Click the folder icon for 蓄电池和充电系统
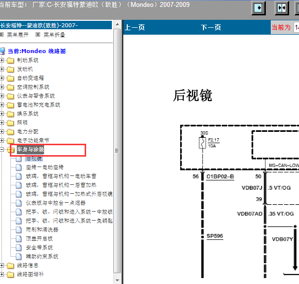The width and height of the screenshot is (299, 284). pyautogui.click(x=10, y=105)
